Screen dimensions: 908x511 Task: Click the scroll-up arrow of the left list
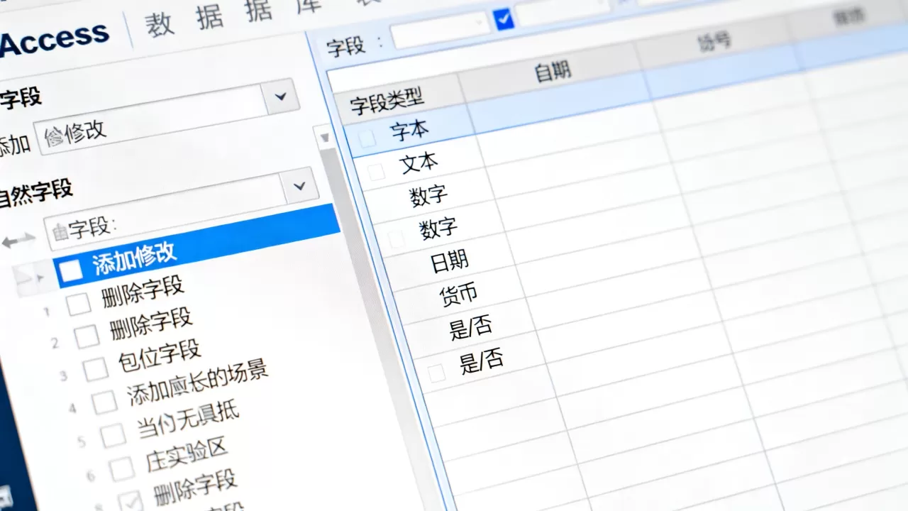coord(325,136)
